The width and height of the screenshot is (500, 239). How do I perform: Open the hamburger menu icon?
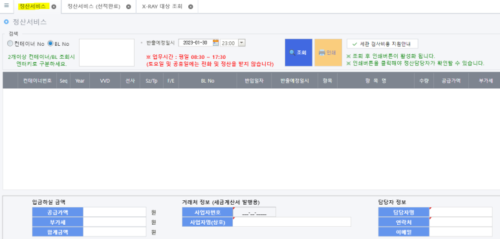(x=6, y=6)
